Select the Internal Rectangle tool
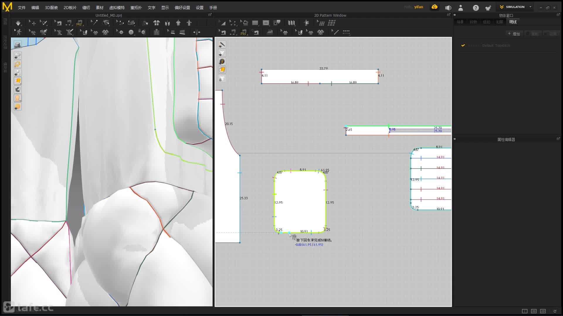Viewport: 563px width, 316px height. click(x=266, y=23)
